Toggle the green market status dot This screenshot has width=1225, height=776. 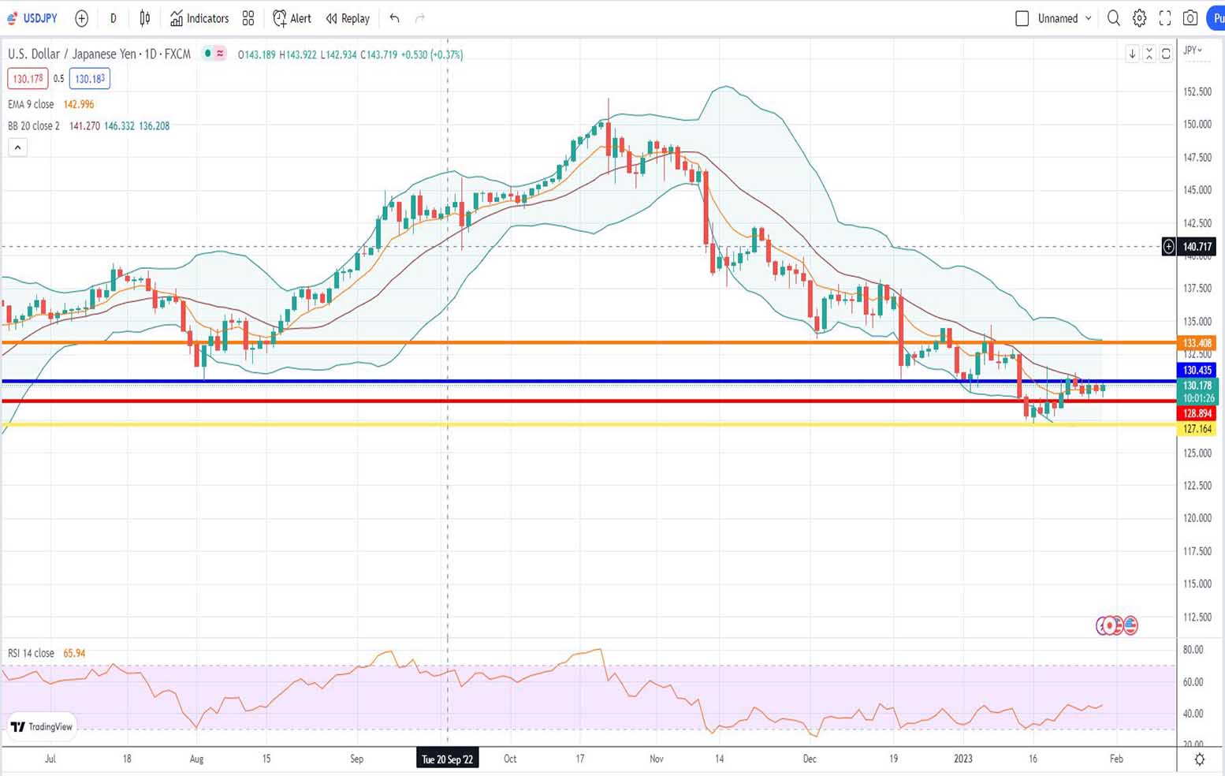207,54
